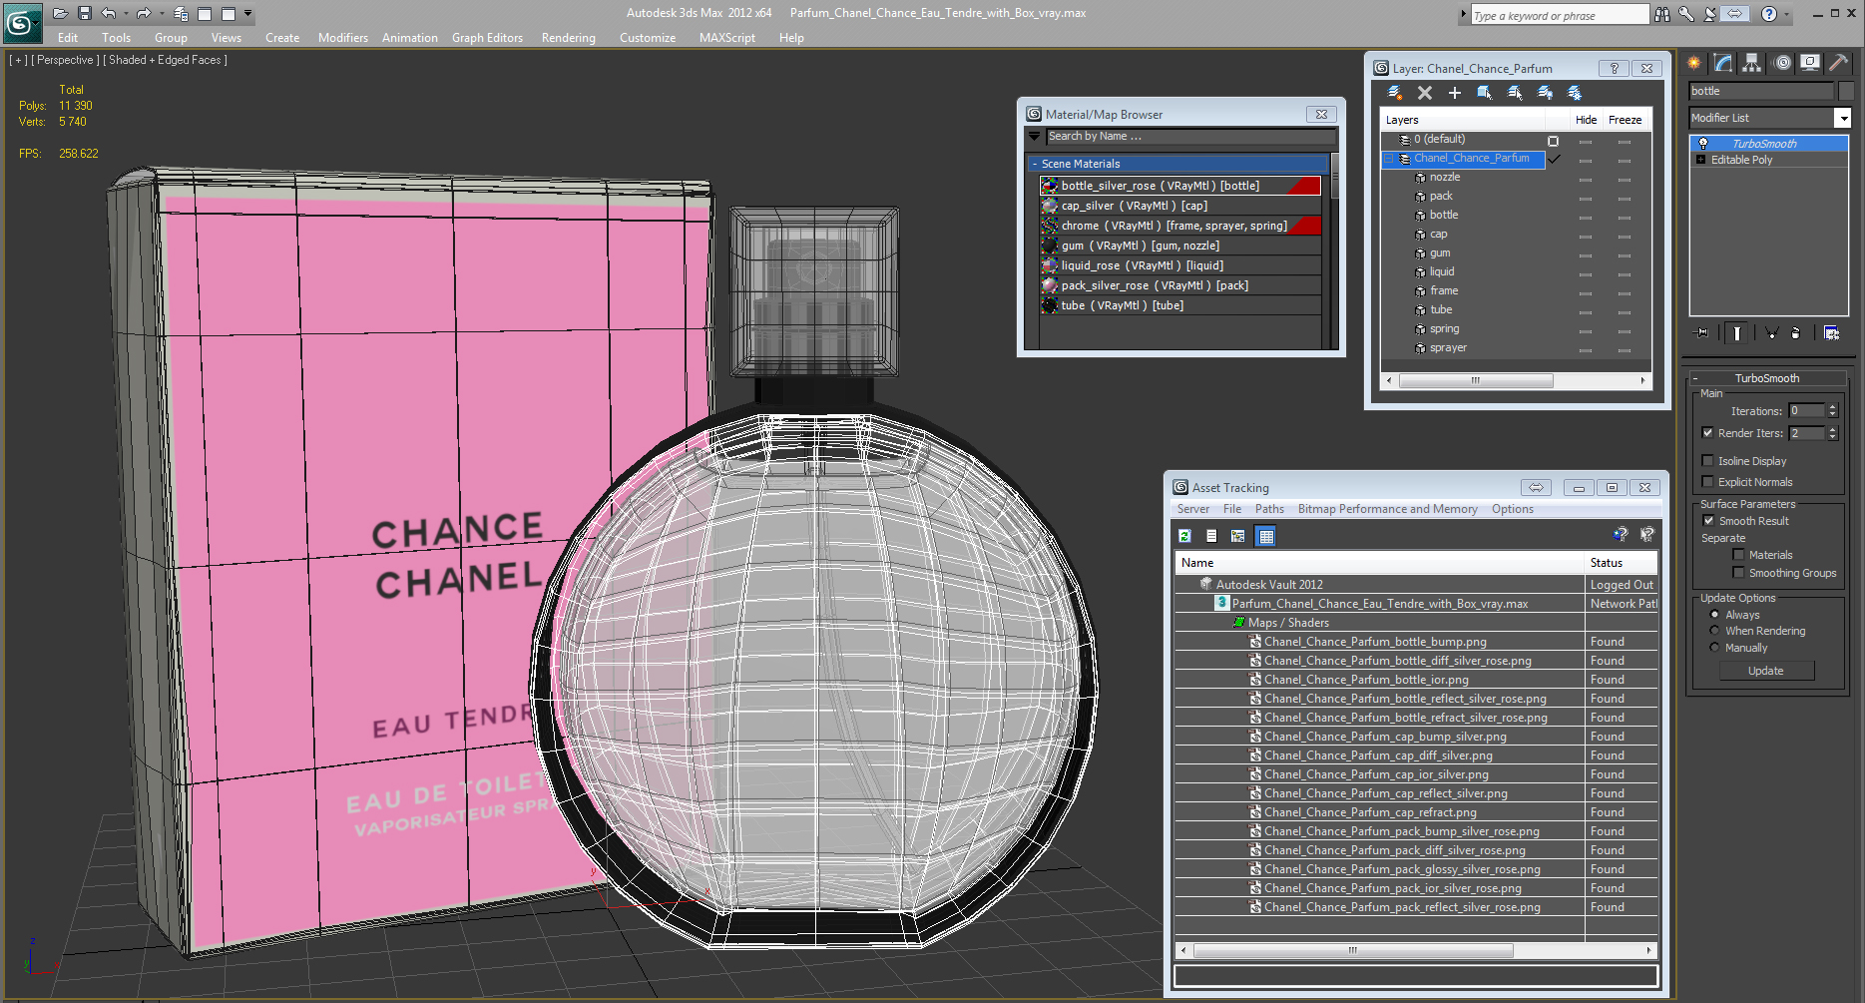Click the Save File floppy icon
Screen dimensions: 1865x1003
[85, 13]
